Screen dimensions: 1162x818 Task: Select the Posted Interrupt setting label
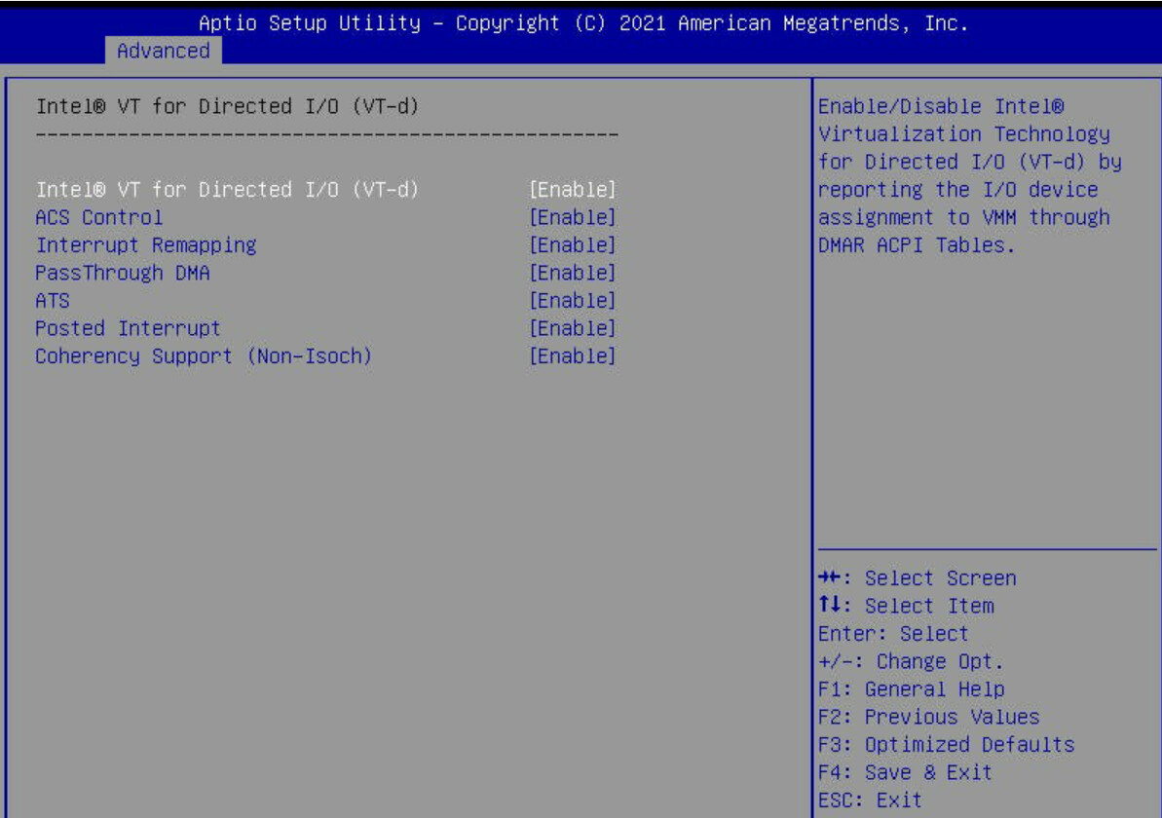[128, 329]
